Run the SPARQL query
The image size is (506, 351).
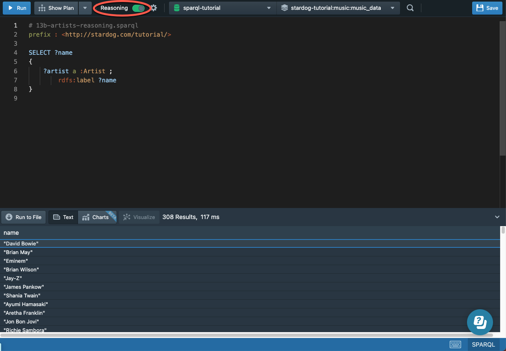point(17,8)
